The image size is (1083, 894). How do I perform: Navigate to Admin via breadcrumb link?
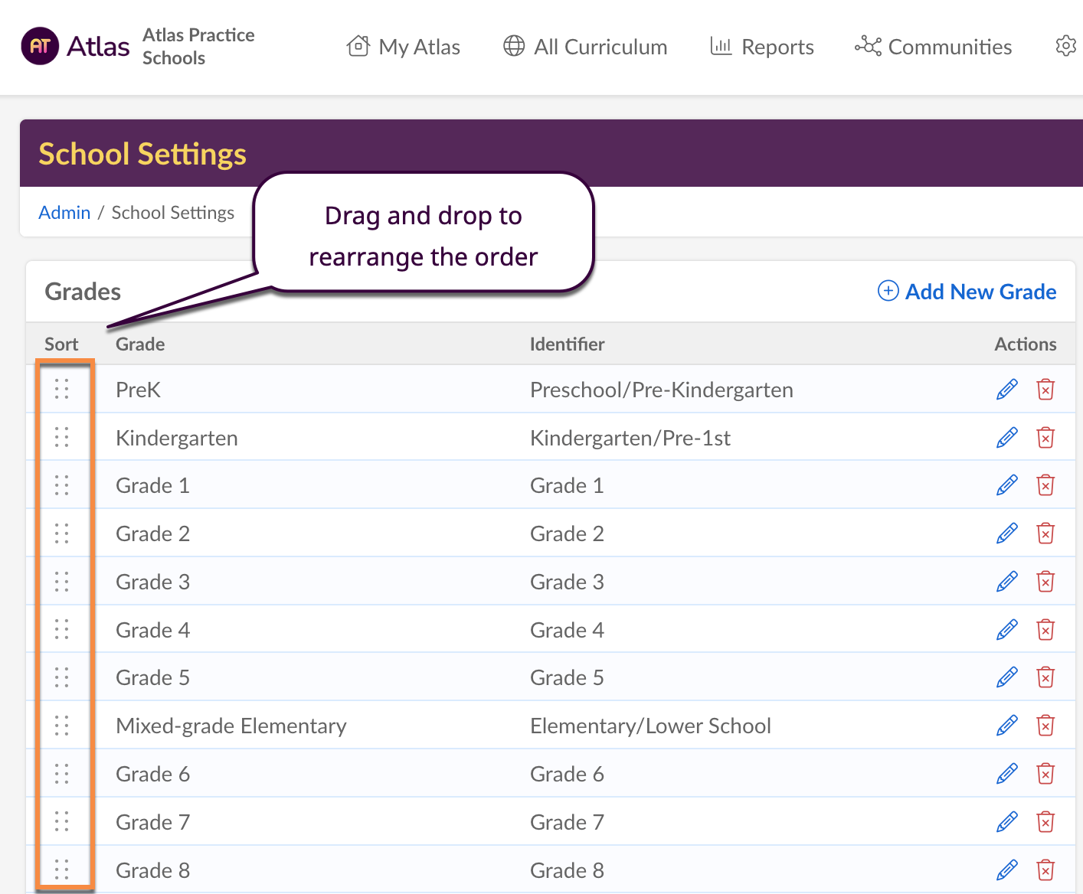pos(64,212)
